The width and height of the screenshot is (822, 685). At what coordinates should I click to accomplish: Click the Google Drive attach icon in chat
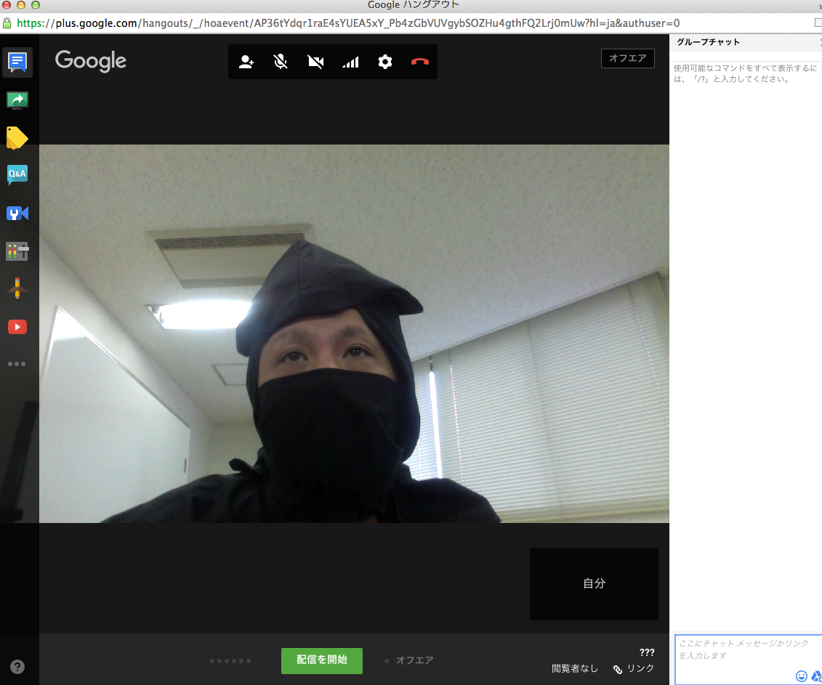[x=817, y=676]
